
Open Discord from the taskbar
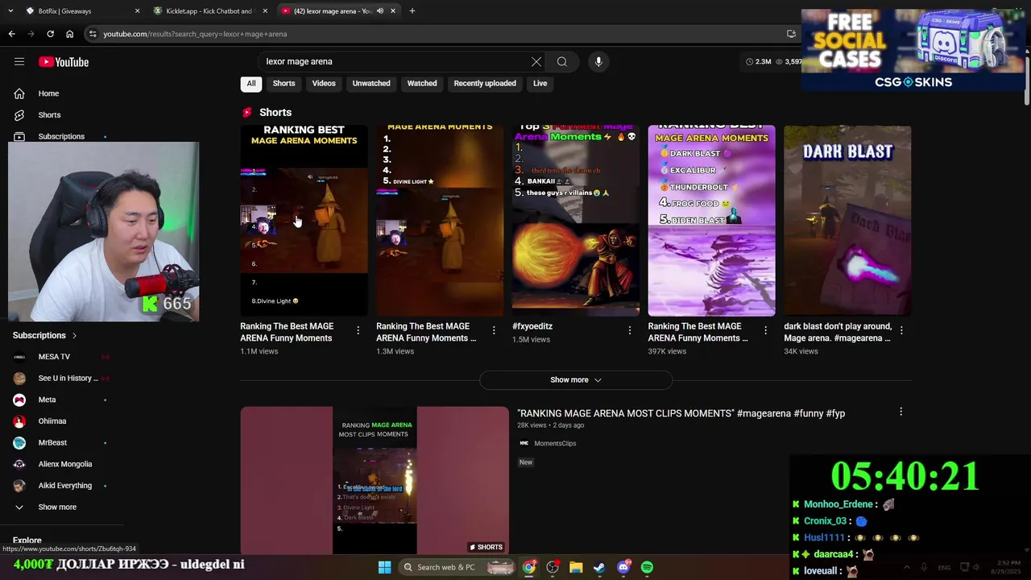coord(623,567)
